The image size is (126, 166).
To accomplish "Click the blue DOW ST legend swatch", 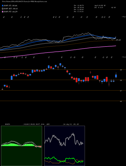I will [3, 6].
